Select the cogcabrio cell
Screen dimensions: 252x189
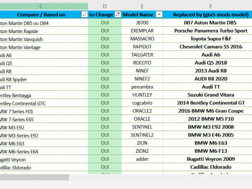(142, 103)
